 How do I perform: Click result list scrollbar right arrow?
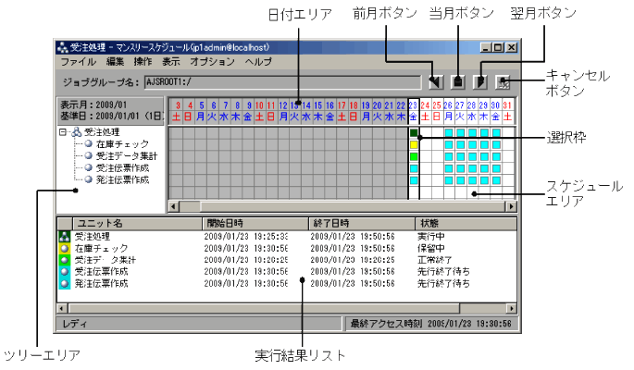click(x=512, y=309)
